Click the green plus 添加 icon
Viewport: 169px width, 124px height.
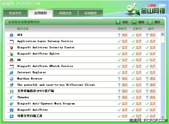(118, 22)
